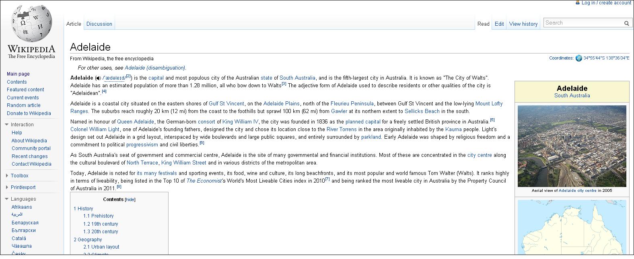Open the Gulf St Vincent link
This screenshot has width=634, height=259.
click(x=226, y=104)
